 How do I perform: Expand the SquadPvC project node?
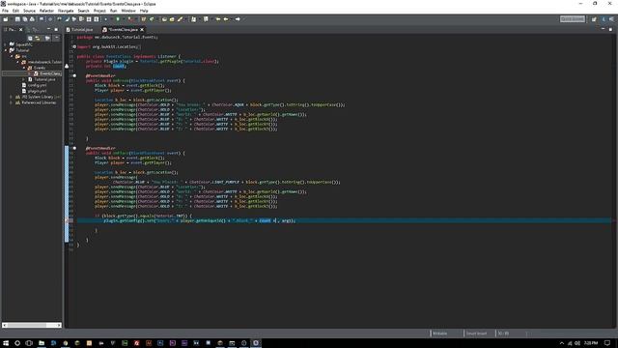(x=6, y=44)
